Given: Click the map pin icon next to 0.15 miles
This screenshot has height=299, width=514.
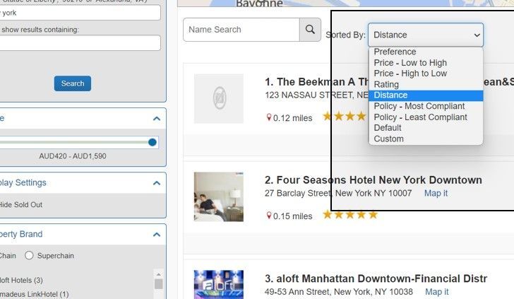Looking at the screenshot, I should point(269,216).
